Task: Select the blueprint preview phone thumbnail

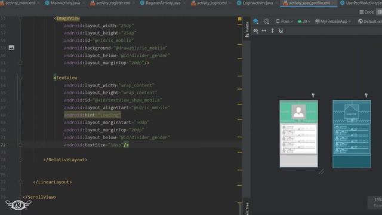Action: (x=352, y=134)
